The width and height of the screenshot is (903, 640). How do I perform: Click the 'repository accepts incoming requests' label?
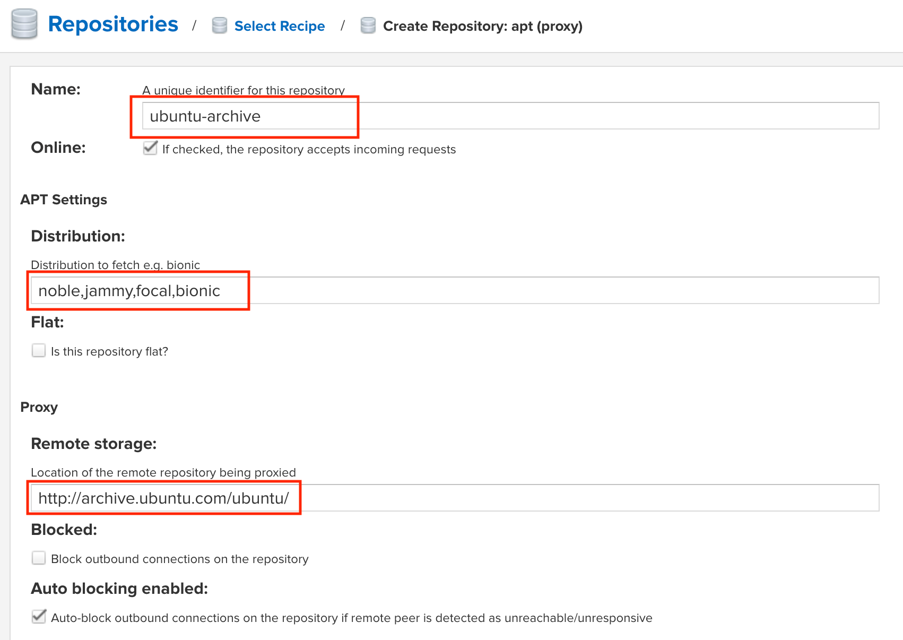(x=309, y=150)
